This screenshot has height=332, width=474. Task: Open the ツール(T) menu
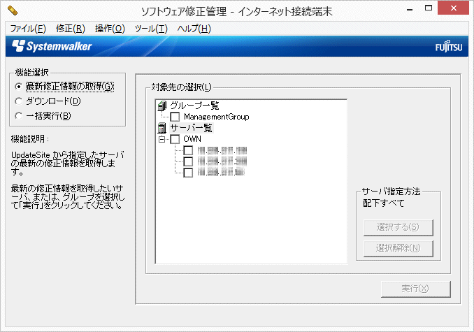tap(151, 29)
